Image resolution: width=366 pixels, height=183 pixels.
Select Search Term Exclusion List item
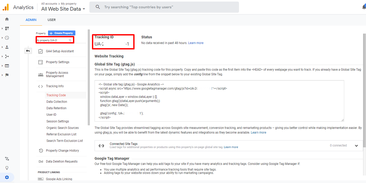(65, 141)
